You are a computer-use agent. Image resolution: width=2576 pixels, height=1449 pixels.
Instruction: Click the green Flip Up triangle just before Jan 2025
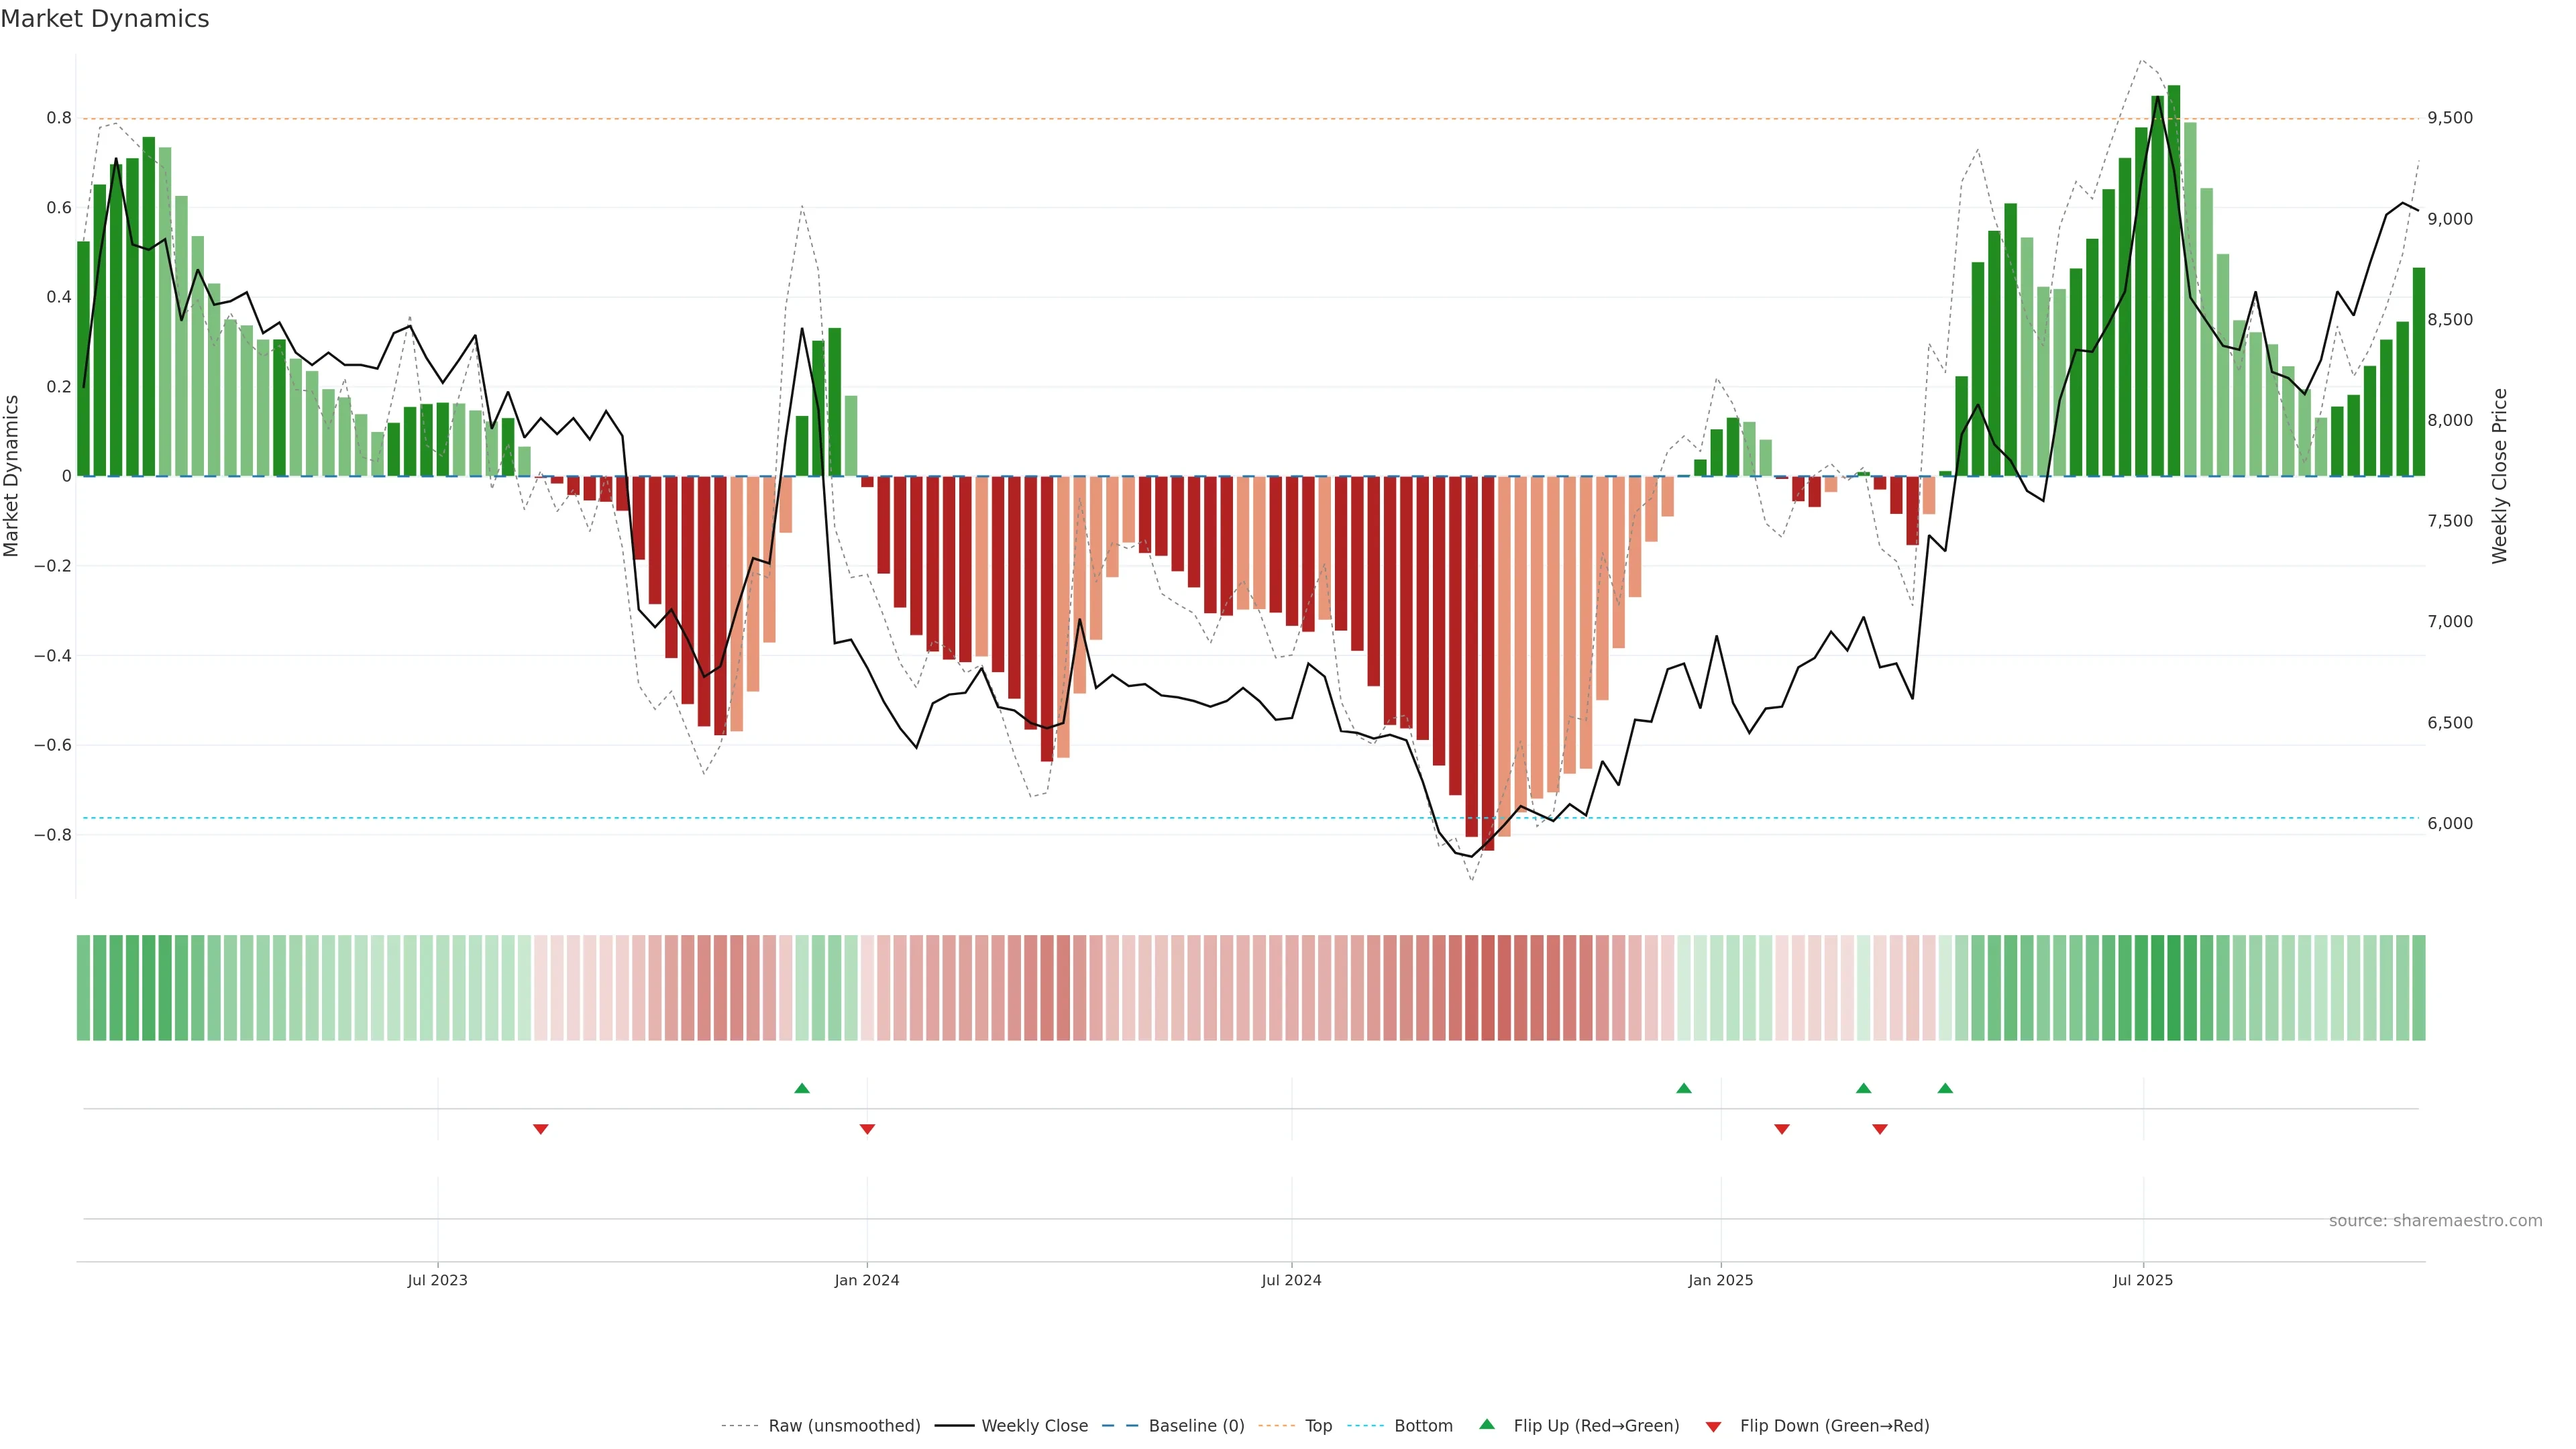click(1683, 1088)
